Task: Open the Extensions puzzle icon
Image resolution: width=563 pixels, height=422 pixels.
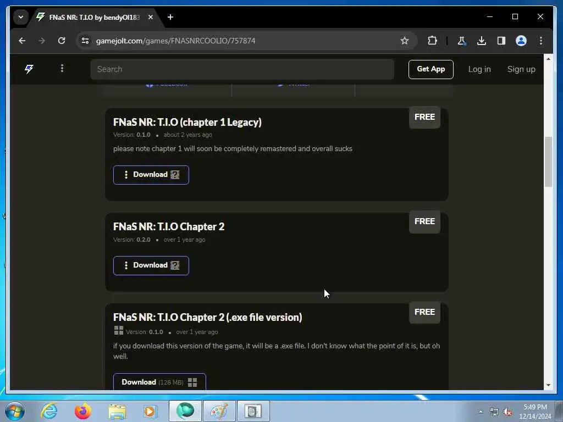Action: pyautogui.click(x=432, y=41)
